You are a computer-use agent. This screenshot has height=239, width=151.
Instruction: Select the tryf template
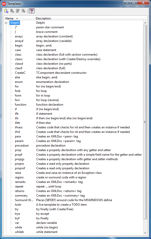[17, 218]
